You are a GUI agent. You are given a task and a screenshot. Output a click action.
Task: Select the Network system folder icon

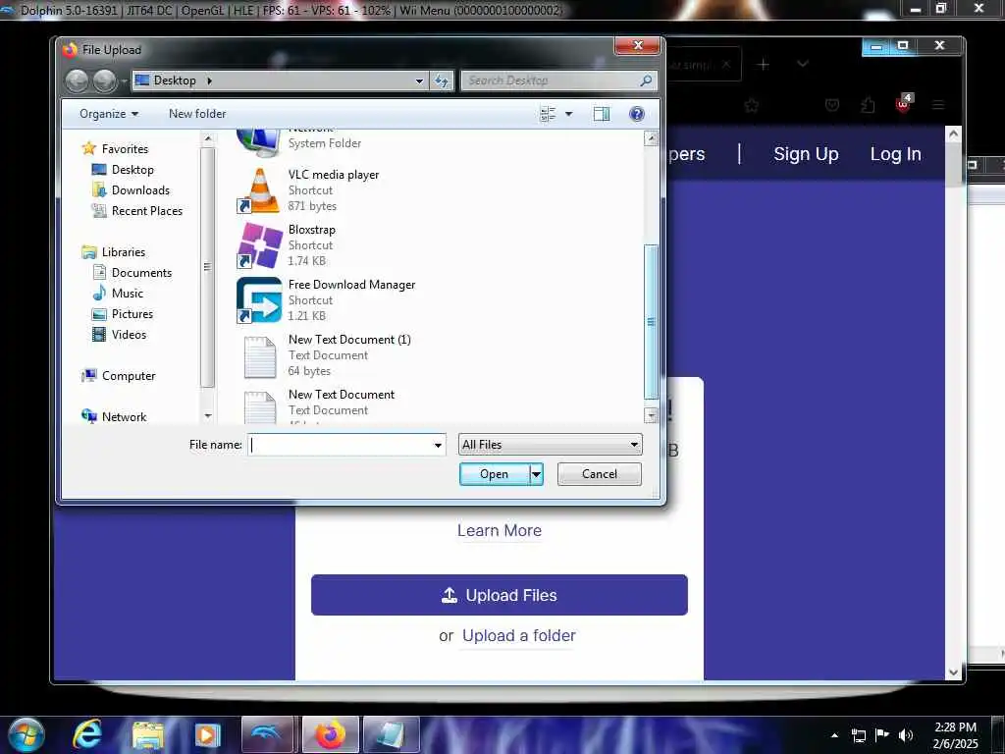259,142
